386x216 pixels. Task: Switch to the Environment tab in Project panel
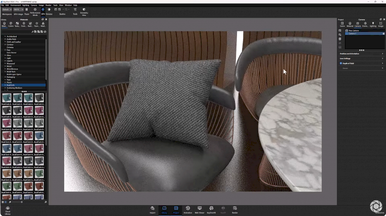point(365,24)
